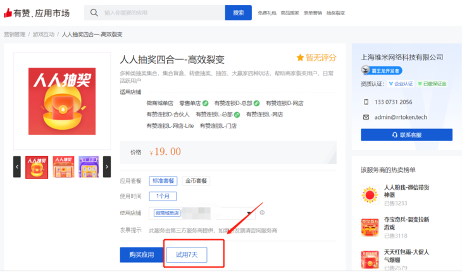Select the 金币套餐 package option
The width and height of the screenshot is (462, 274).
pos(196,181)
